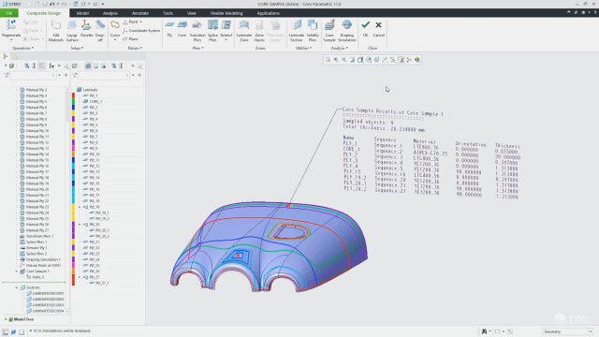Click the model tree search field

click(33, 75)
